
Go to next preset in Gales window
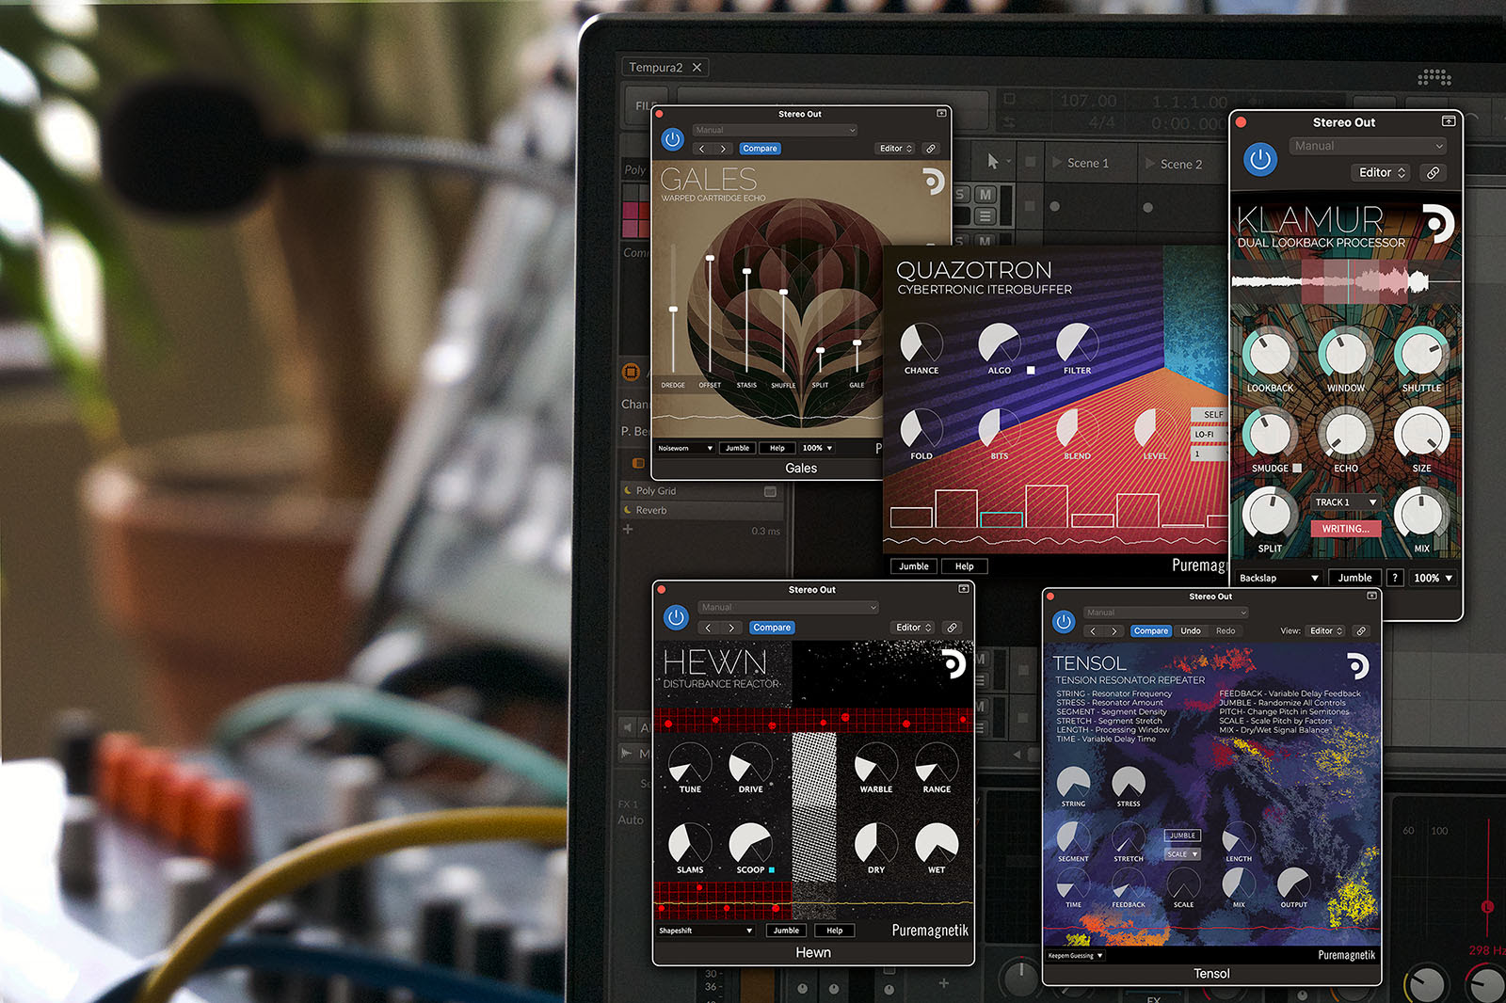pyautogui.click(x=723, y=149)
